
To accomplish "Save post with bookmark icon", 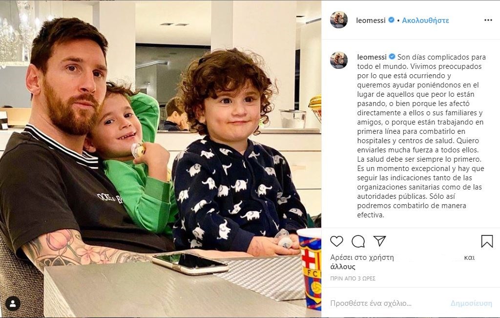I will (487, 241).
